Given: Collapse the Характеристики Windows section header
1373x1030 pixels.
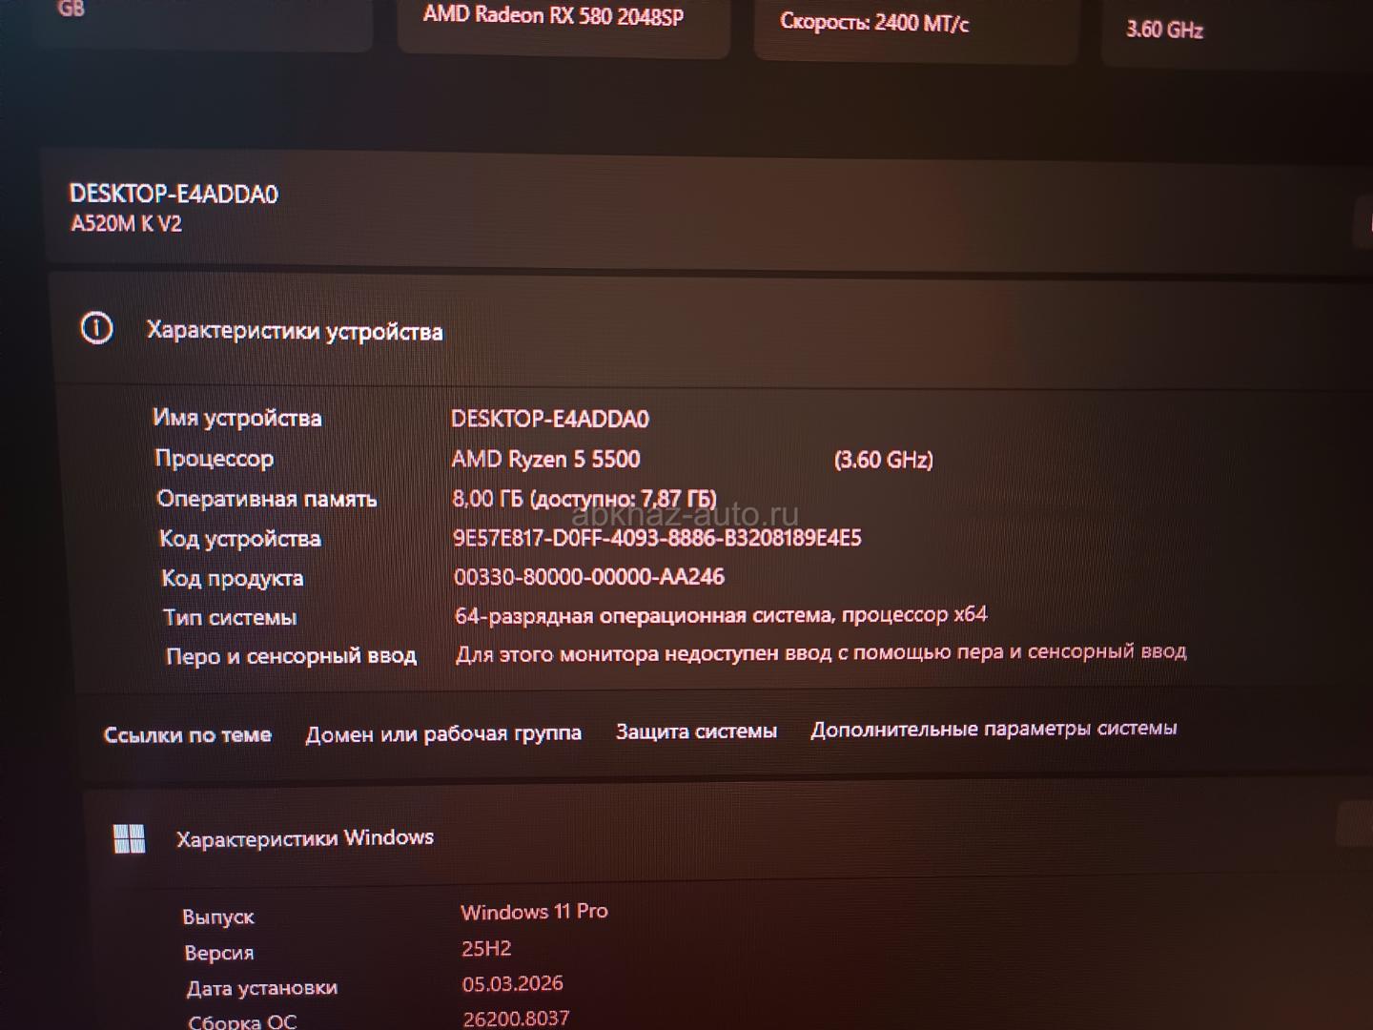Looking at the screenshot, I should point(305,838).
